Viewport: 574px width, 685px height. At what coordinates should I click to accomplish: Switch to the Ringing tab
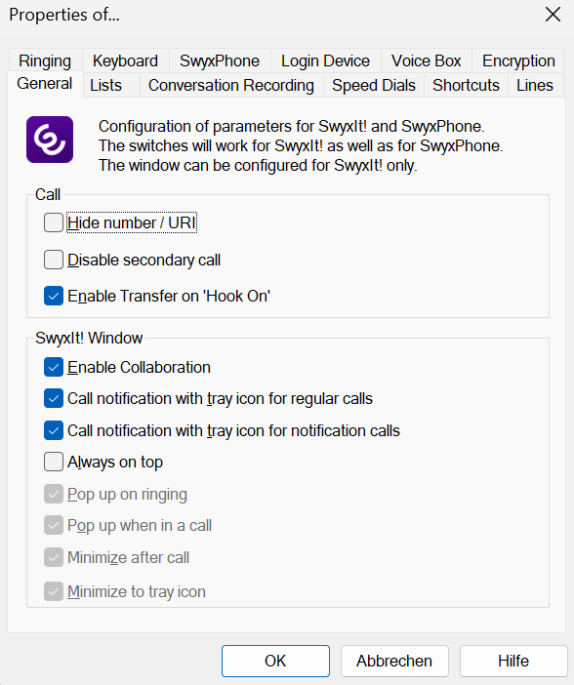[x=45, y=60]
